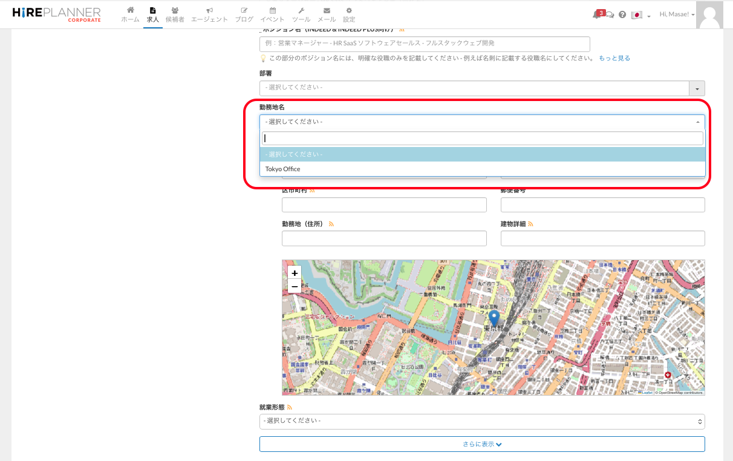
Task: Open the ホーム navigation tab
Action: pyautogui.click(x=130, y=15)
